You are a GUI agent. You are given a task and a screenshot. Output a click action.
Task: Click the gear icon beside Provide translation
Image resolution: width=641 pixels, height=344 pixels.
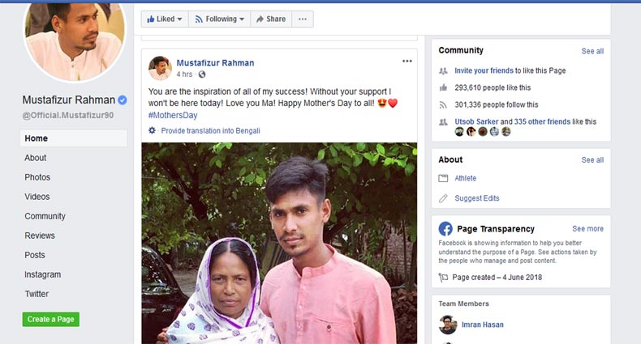click(x=152, y=130)
